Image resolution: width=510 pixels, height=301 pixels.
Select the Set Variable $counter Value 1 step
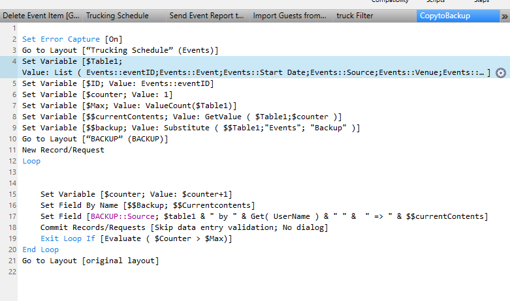click(97, 94)
